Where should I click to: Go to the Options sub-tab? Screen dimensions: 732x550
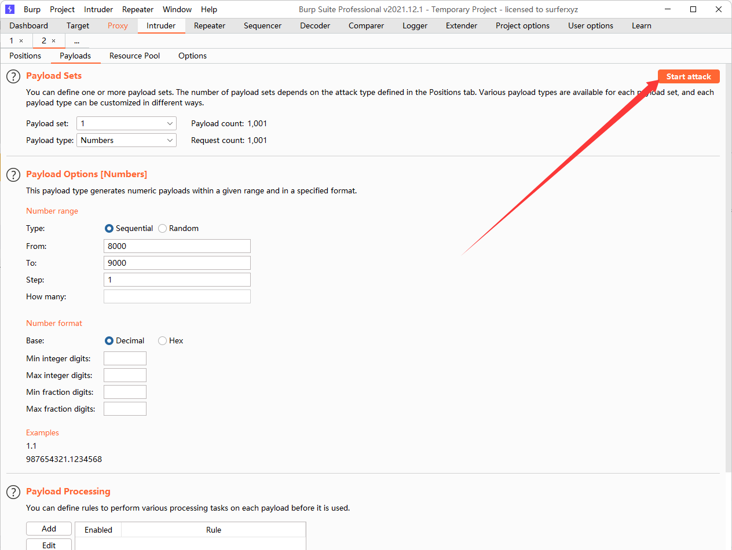tap(192, 56)
